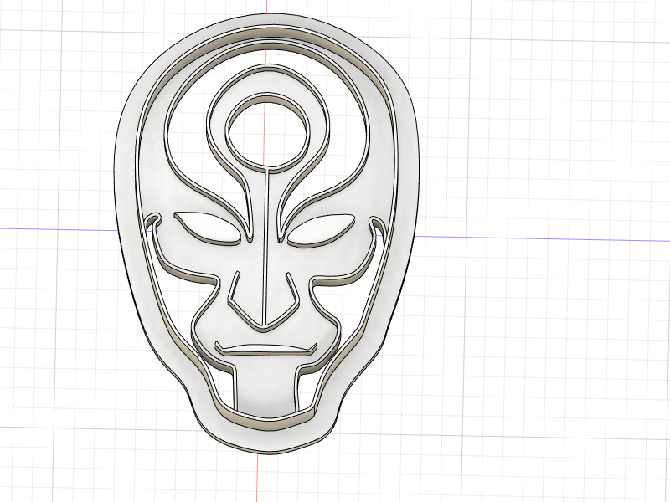Image resolution: width=670 pixels, height=502 pixels.
Task: Select the left eye cutout on the mask
Action: [208, 228]
